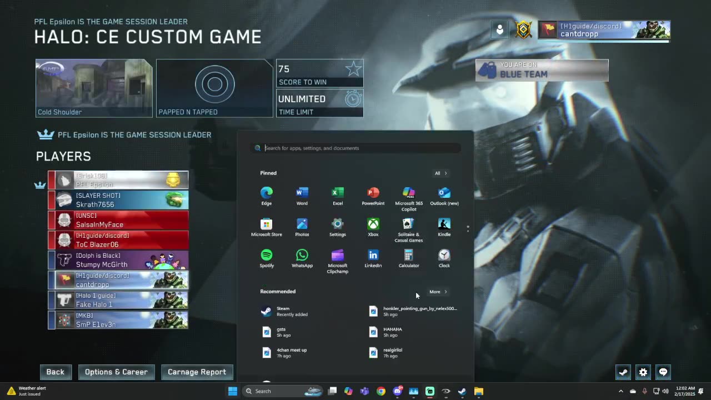Open the pinned Excel app
711x400 pixels.
(x=338, y=196)
